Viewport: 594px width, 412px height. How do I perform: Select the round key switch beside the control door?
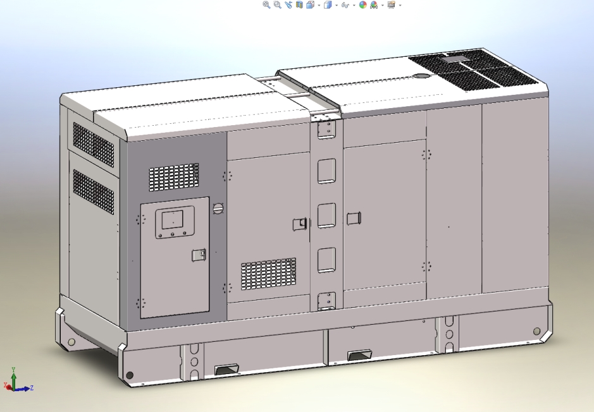[x=218, y=208]
